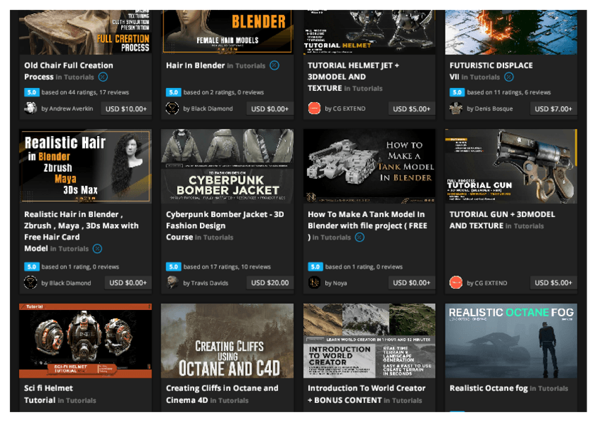597x422 pixels.
Task: Click Andrew Averkin's avatar icon
Action: [x=31, y=108]
